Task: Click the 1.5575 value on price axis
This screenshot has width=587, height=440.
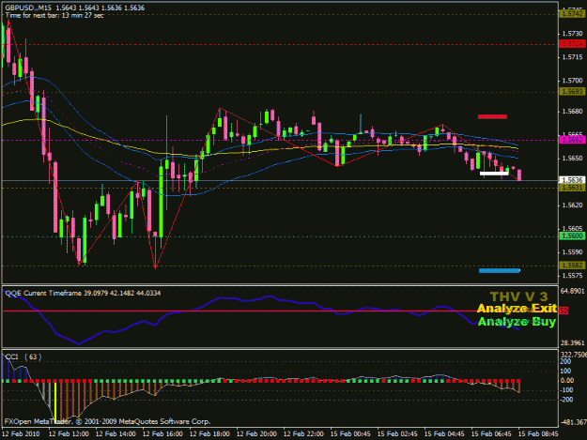Action: 572,276
